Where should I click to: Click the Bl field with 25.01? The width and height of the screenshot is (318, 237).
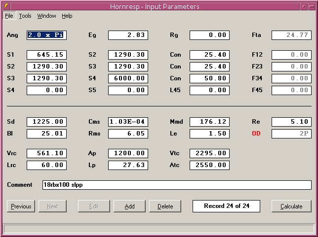(x=46, y=134)
